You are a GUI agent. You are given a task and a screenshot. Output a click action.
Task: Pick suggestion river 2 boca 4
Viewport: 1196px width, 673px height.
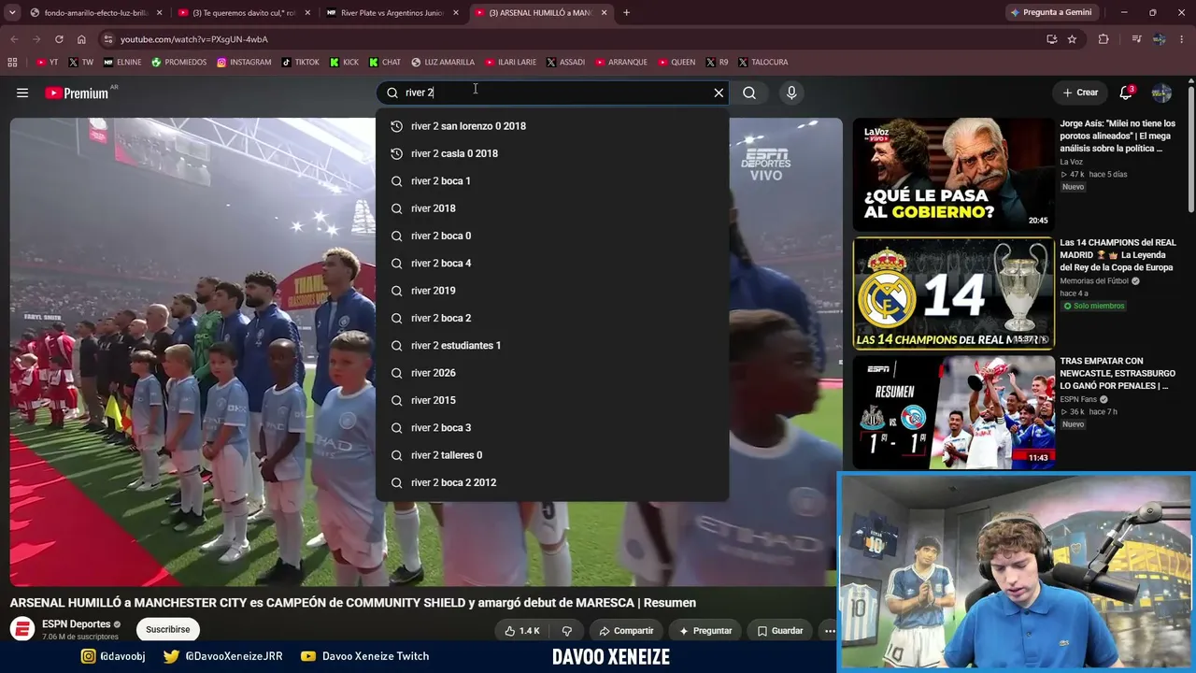[552, 264]
